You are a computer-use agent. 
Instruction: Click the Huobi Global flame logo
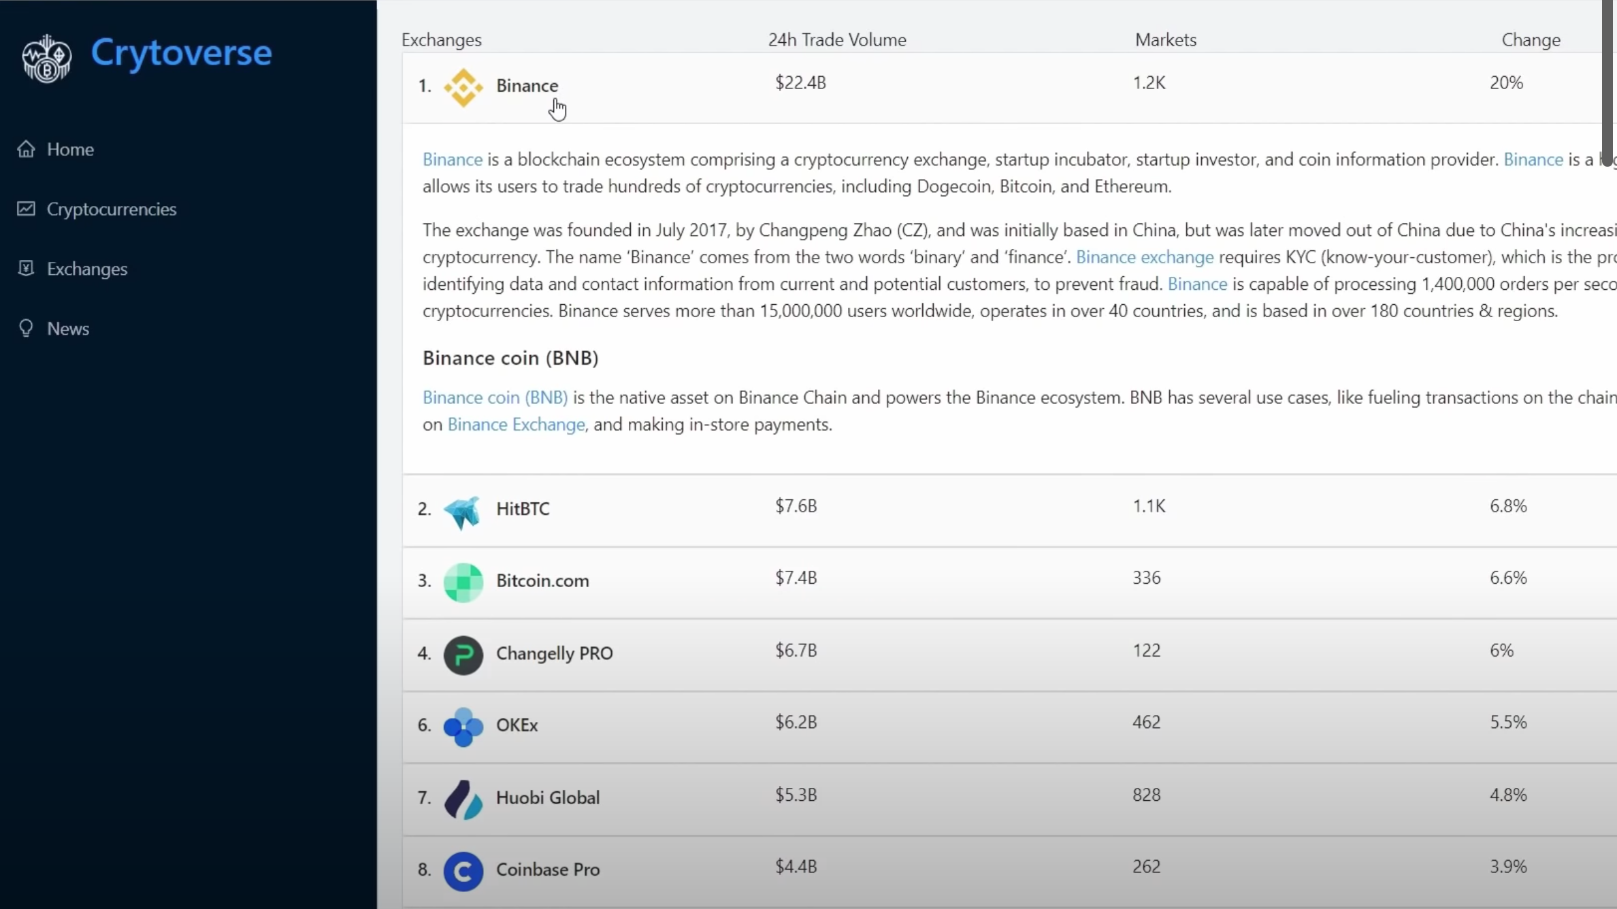click(463, 799)
